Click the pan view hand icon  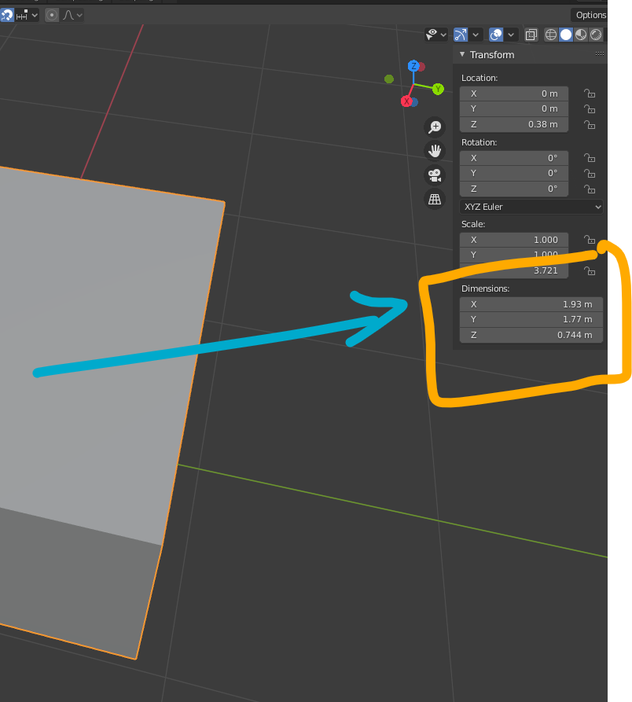435,151
